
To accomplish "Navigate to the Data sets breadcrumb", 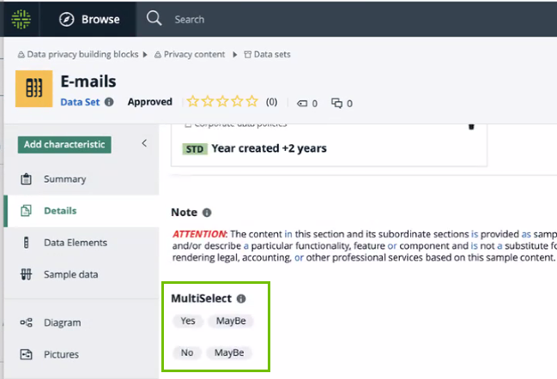I will click(x=267, y=54).
